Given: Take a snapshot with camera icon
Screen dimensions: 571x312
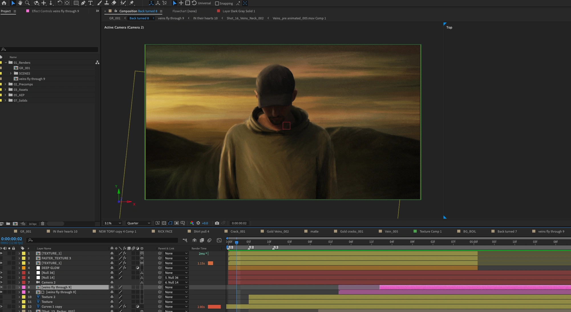Looking at the screenshot, I should click(217, 223).
